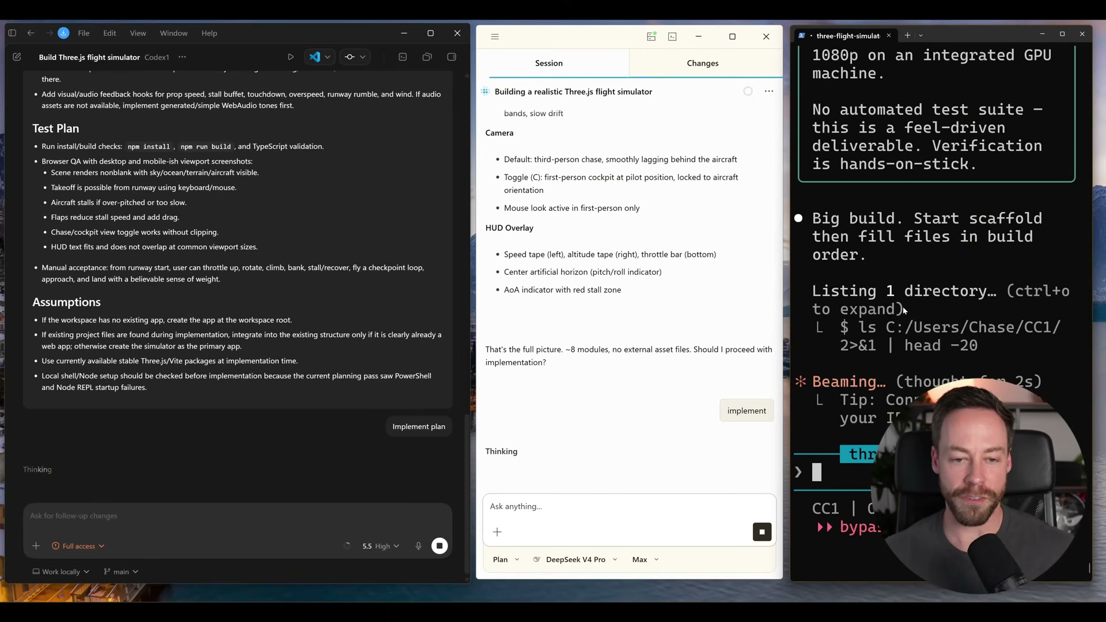
Task: Open the Window menu
Action: (173, 33)
